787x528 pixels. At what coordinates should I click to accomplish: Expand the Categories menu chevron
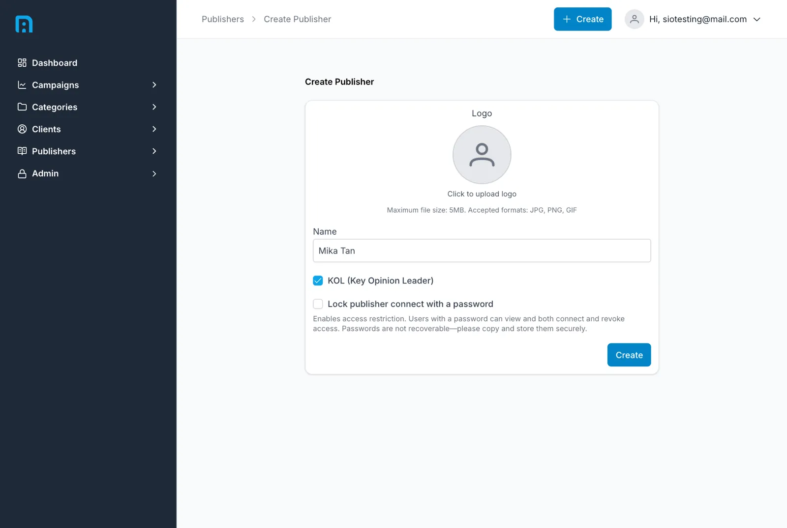tap(154, 107)
